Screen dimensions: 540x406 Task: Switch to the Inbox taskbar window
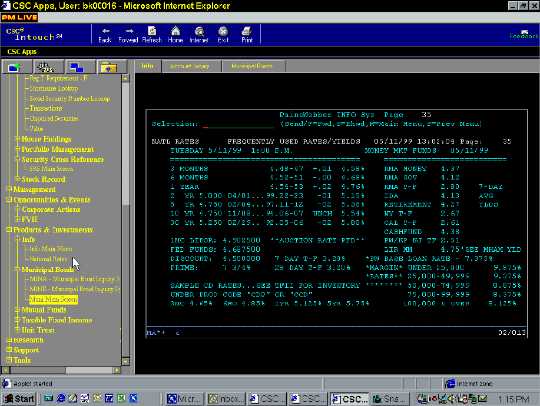click(x=226, y=399)
